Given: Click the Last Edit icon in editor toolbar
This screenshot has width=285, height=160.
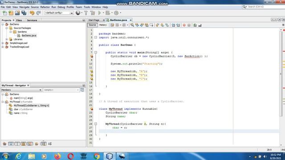Looking at the screenshot, I should click(x=112, y=25).
